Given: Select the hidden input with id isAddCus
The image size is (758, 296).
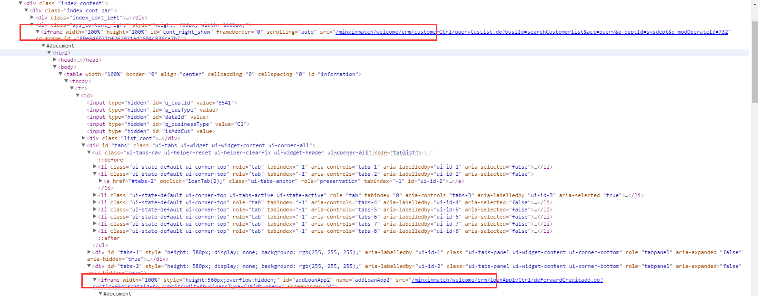Looking at the screenshot, I should [x=151, y=131].
